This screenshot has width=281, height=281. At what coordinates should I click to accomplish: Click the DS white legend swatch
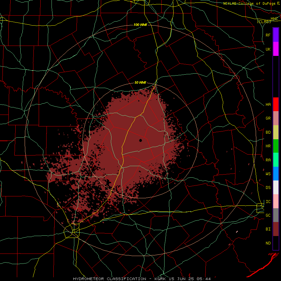pyautogui.click(x=276, y=187)
